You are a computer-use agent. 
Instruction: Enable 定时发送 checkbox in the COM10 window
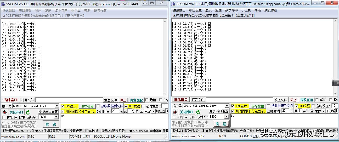(313, 106)
